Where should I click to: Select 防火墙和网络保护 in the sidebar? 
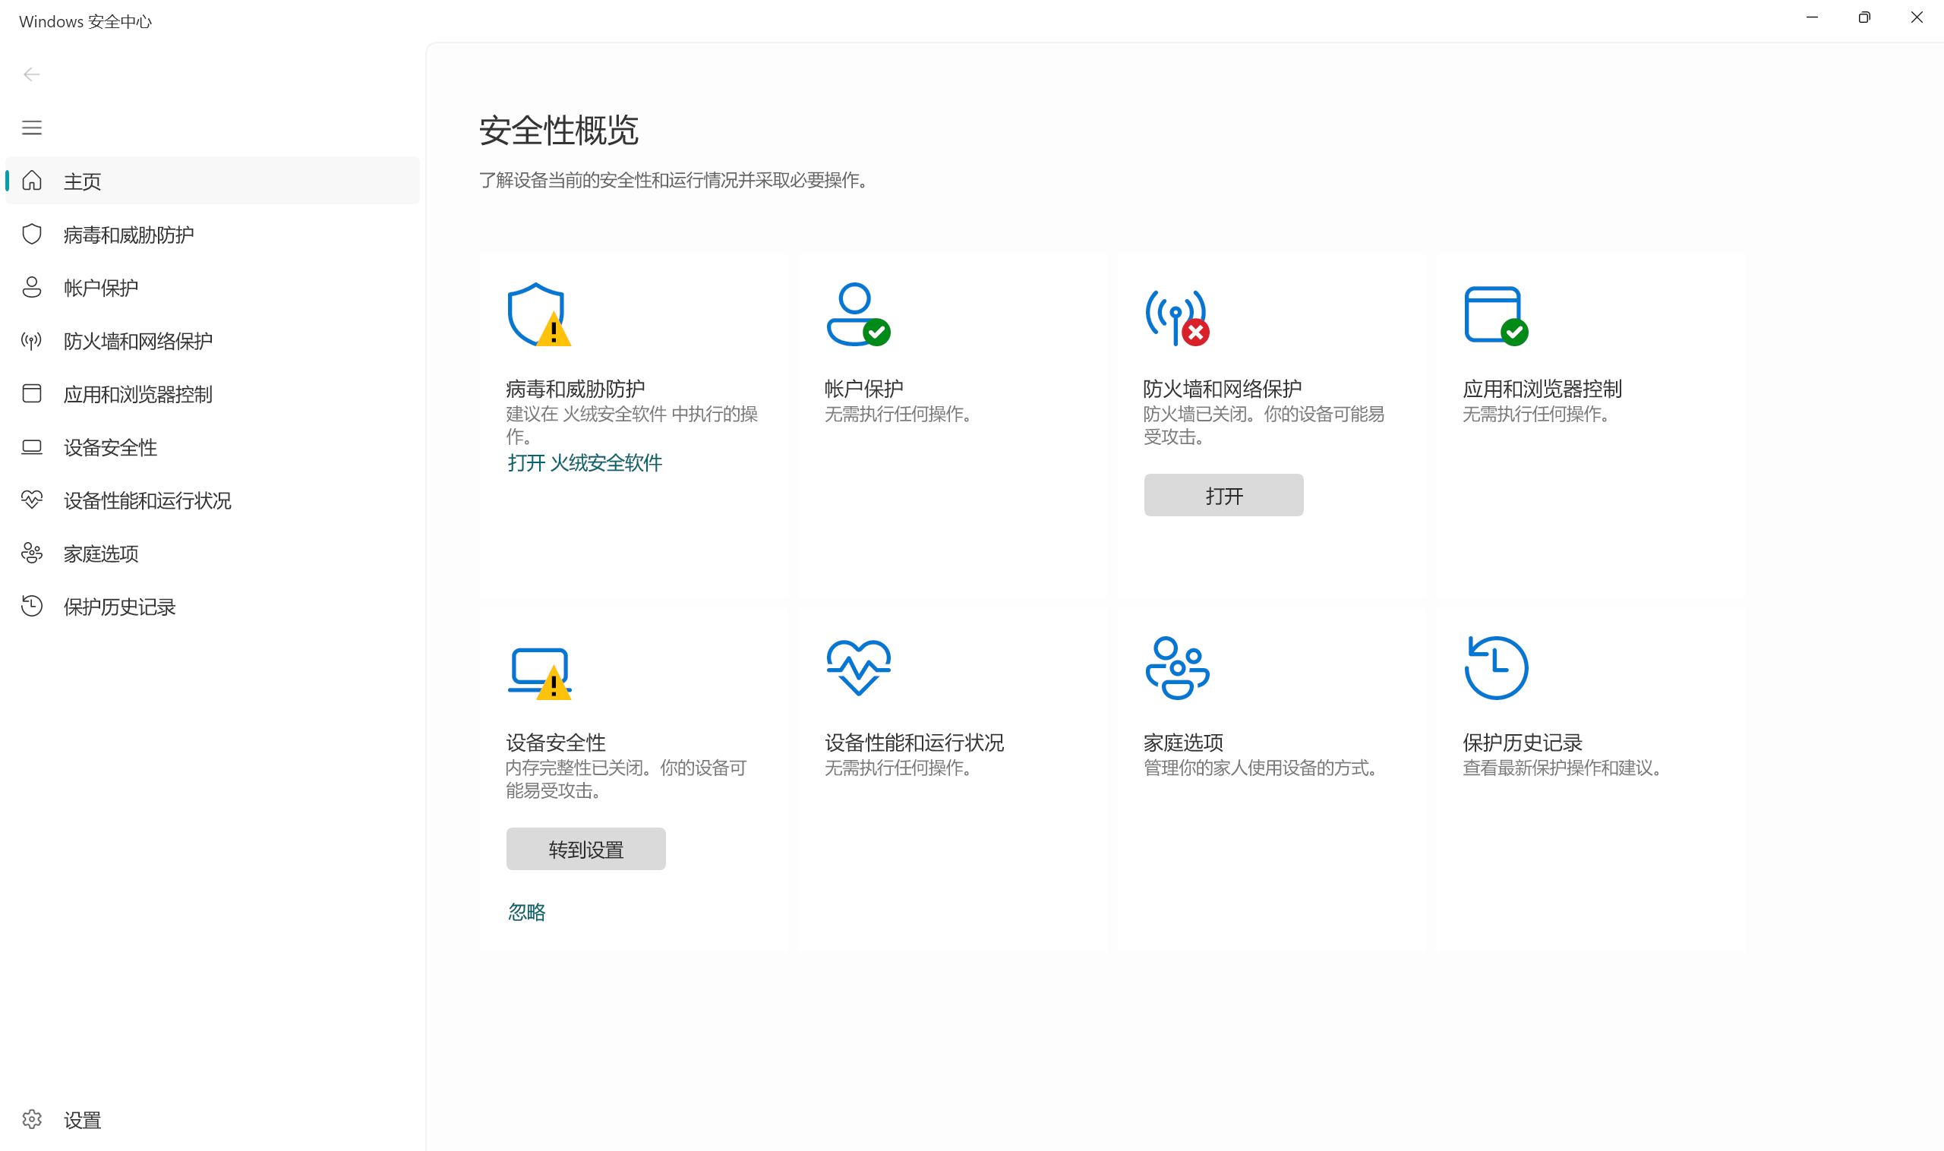[x=138, y=340]
